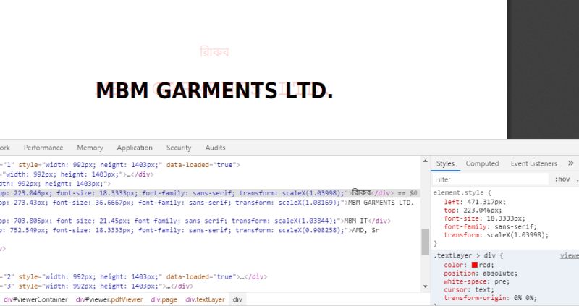The height and width of the screenshot is (306, 579).
Task: Open the viewer stylesheet source link
Action: click(570, 255)
